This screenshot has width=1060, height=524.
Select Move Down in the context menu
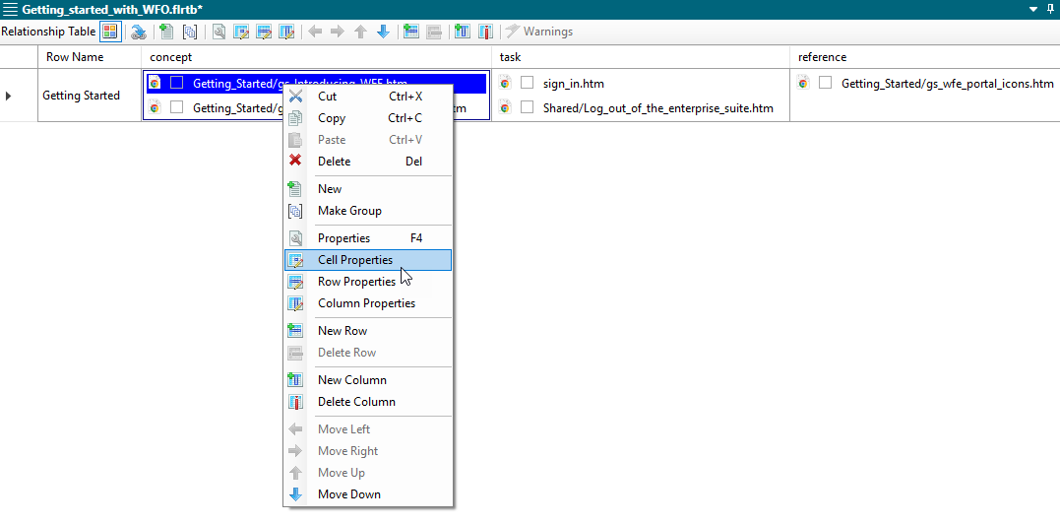coord(368,494)
